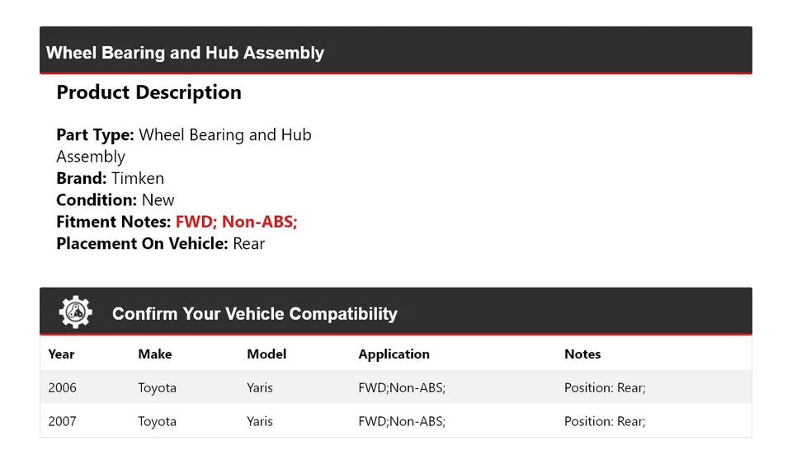Viewport: 792px width, 464px height.
Task: Click the Year column header
Action: point(61,354)
